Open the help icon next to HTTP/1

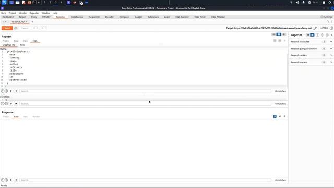(x=331, y=28)
